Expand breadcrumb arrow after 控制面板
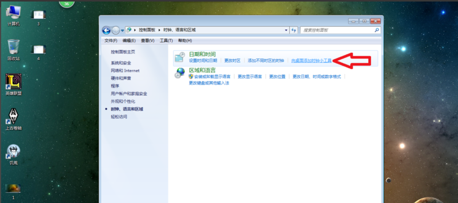The width and height of the screenshot is (458, 203). pyautogui.click(x=160, y=30)
